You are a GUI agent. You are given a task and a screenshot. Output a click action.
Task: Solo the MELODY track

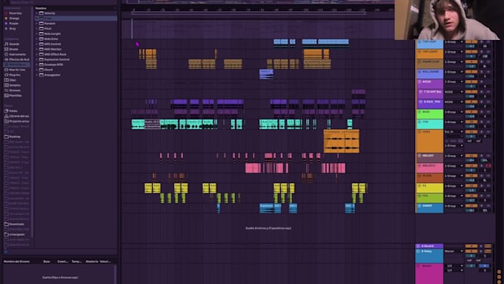(x=482, y=156)
